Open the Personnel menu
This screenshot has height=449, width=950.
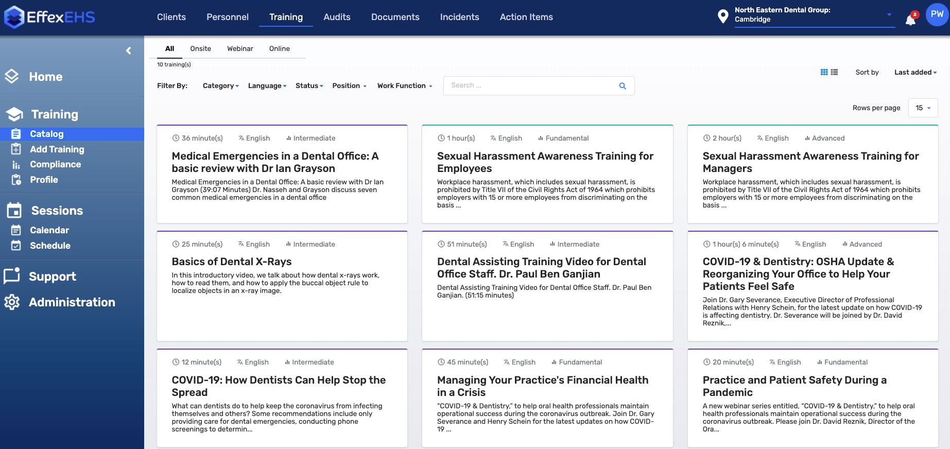228,17
